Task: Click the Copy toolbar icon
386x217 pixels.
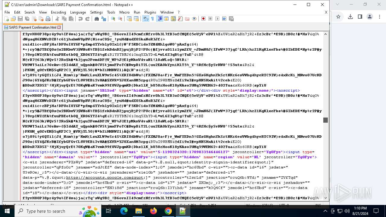Action: (64, 19)
